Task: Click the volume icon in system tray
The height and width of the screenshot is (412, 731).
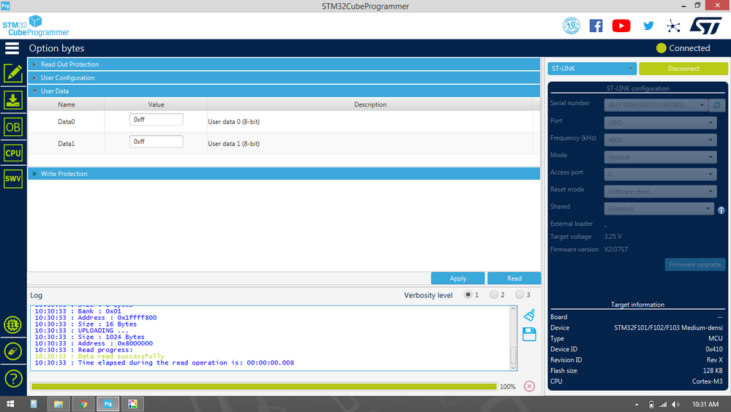Action: pos(675,405)
